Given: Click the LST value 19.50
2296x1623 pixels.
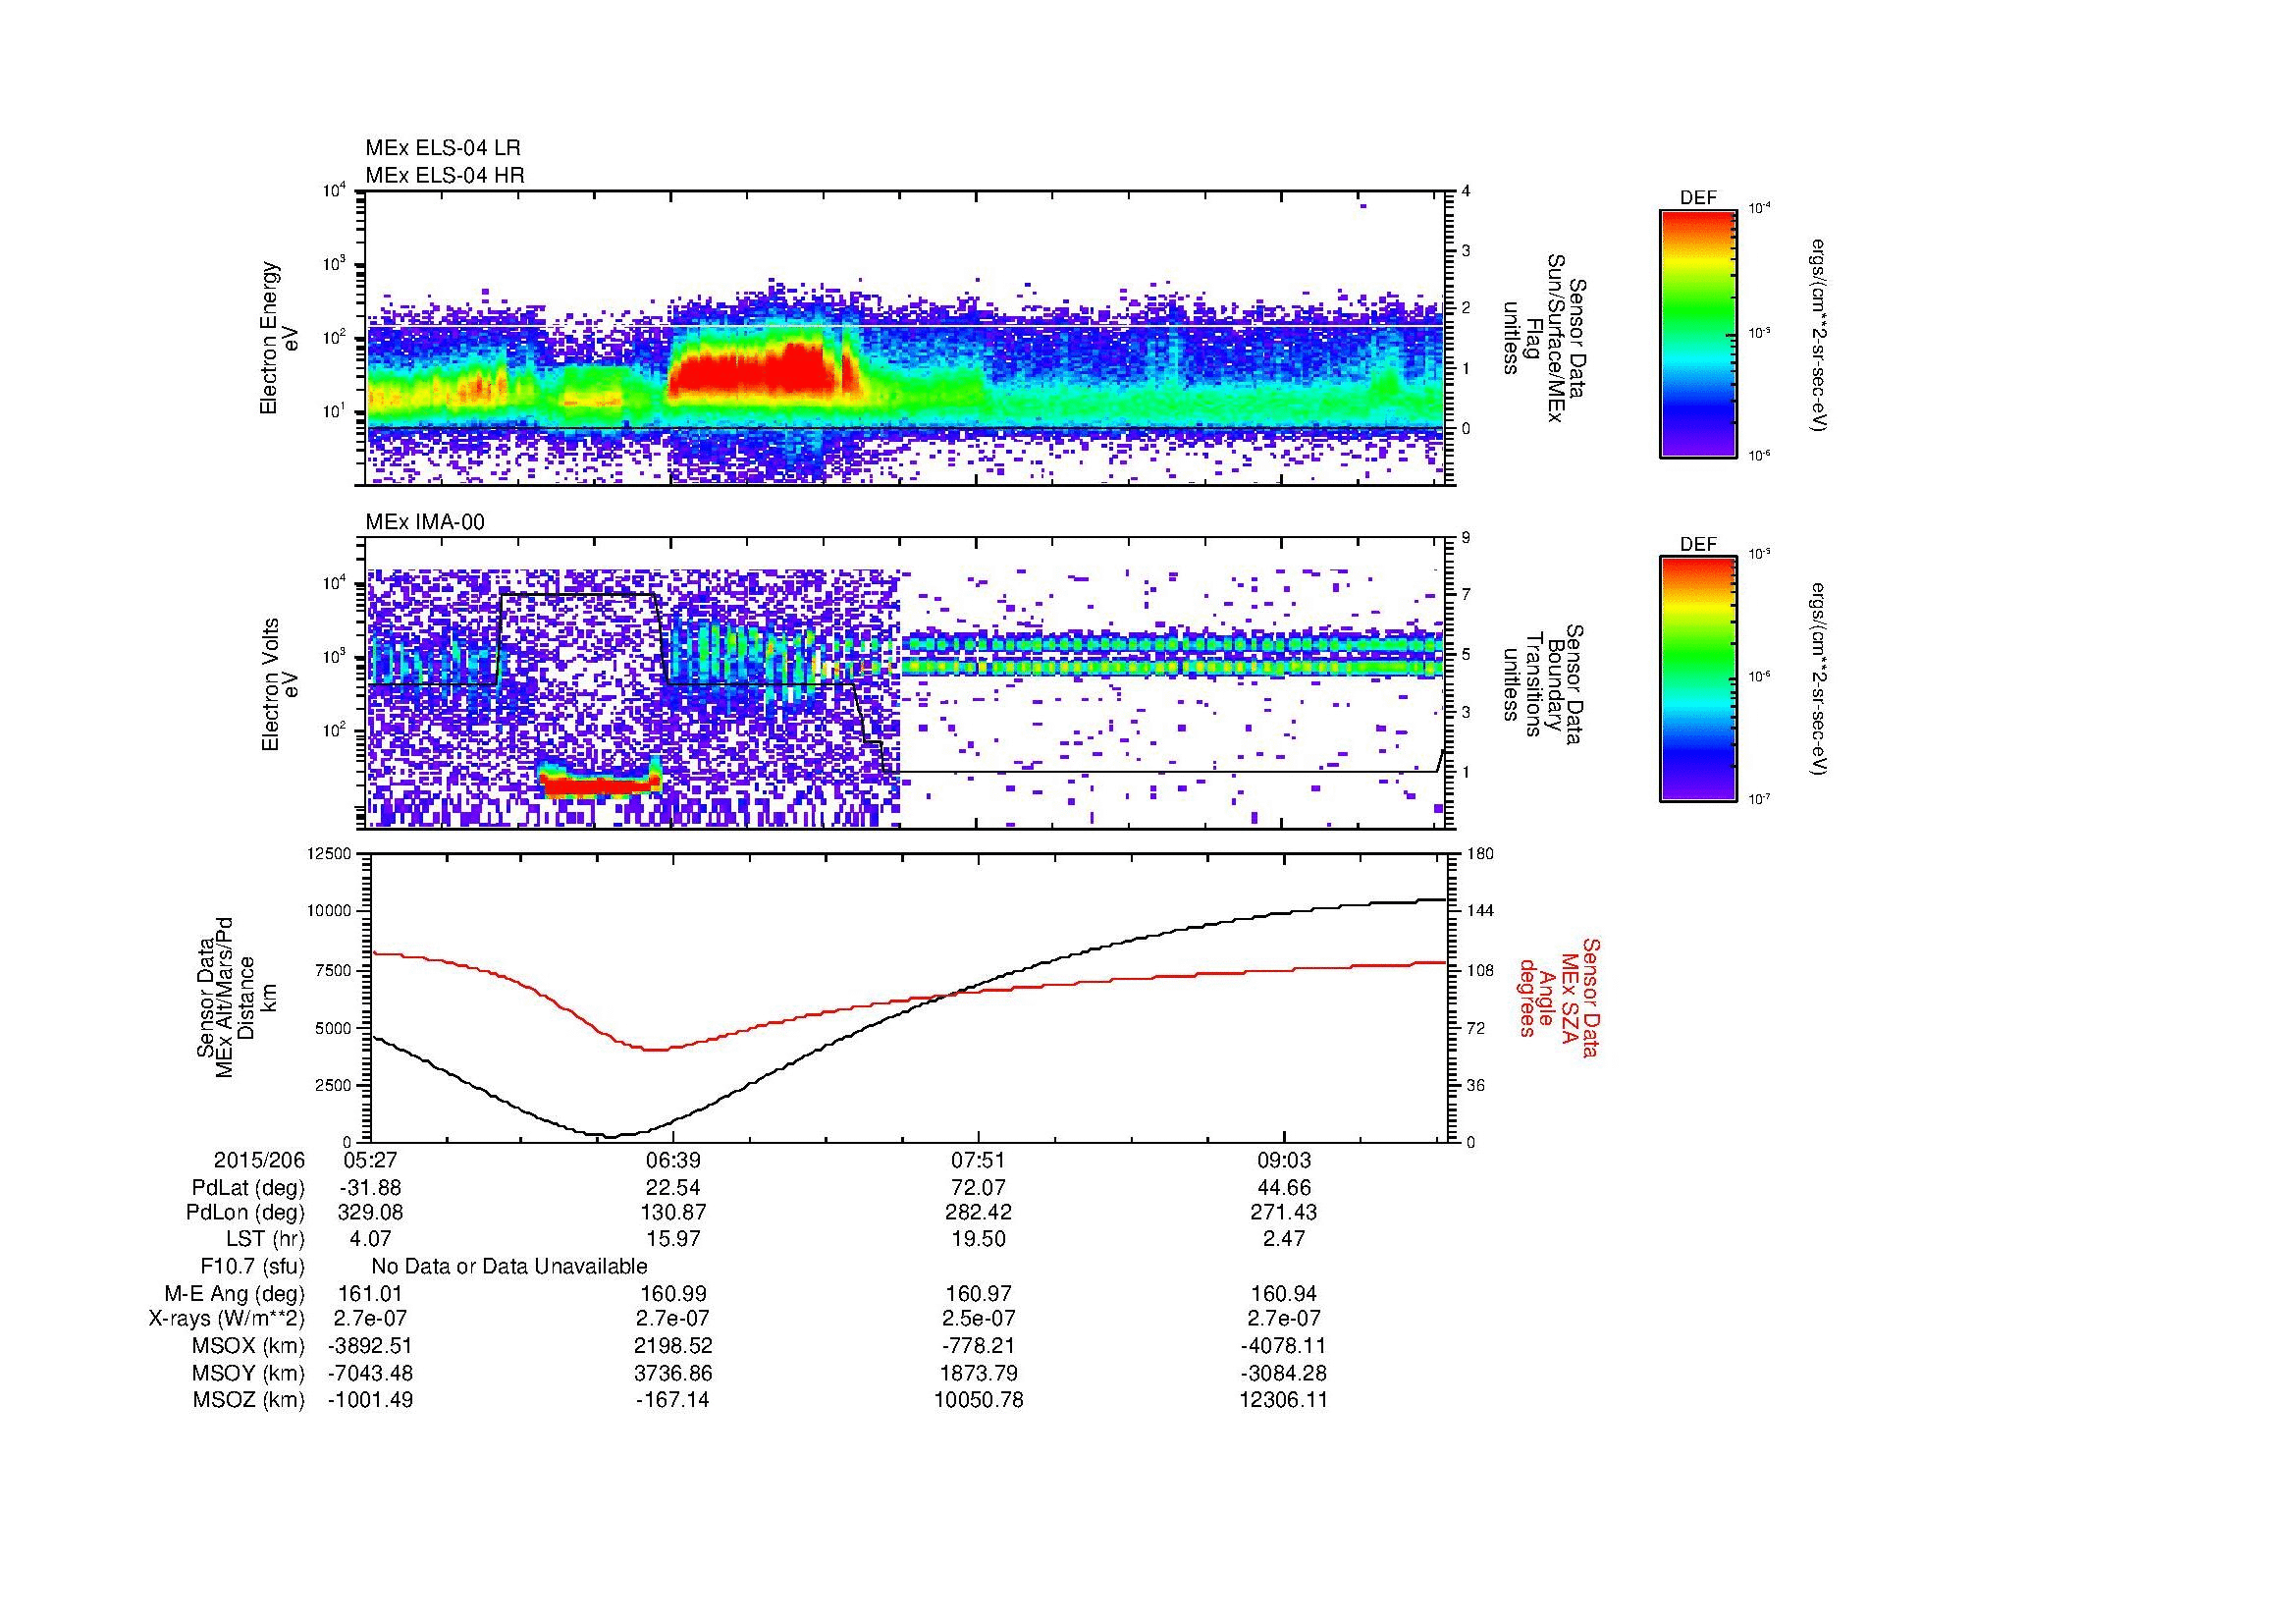Looking at the screenshot, I should pyautogui.click(x=978, y=1238).
